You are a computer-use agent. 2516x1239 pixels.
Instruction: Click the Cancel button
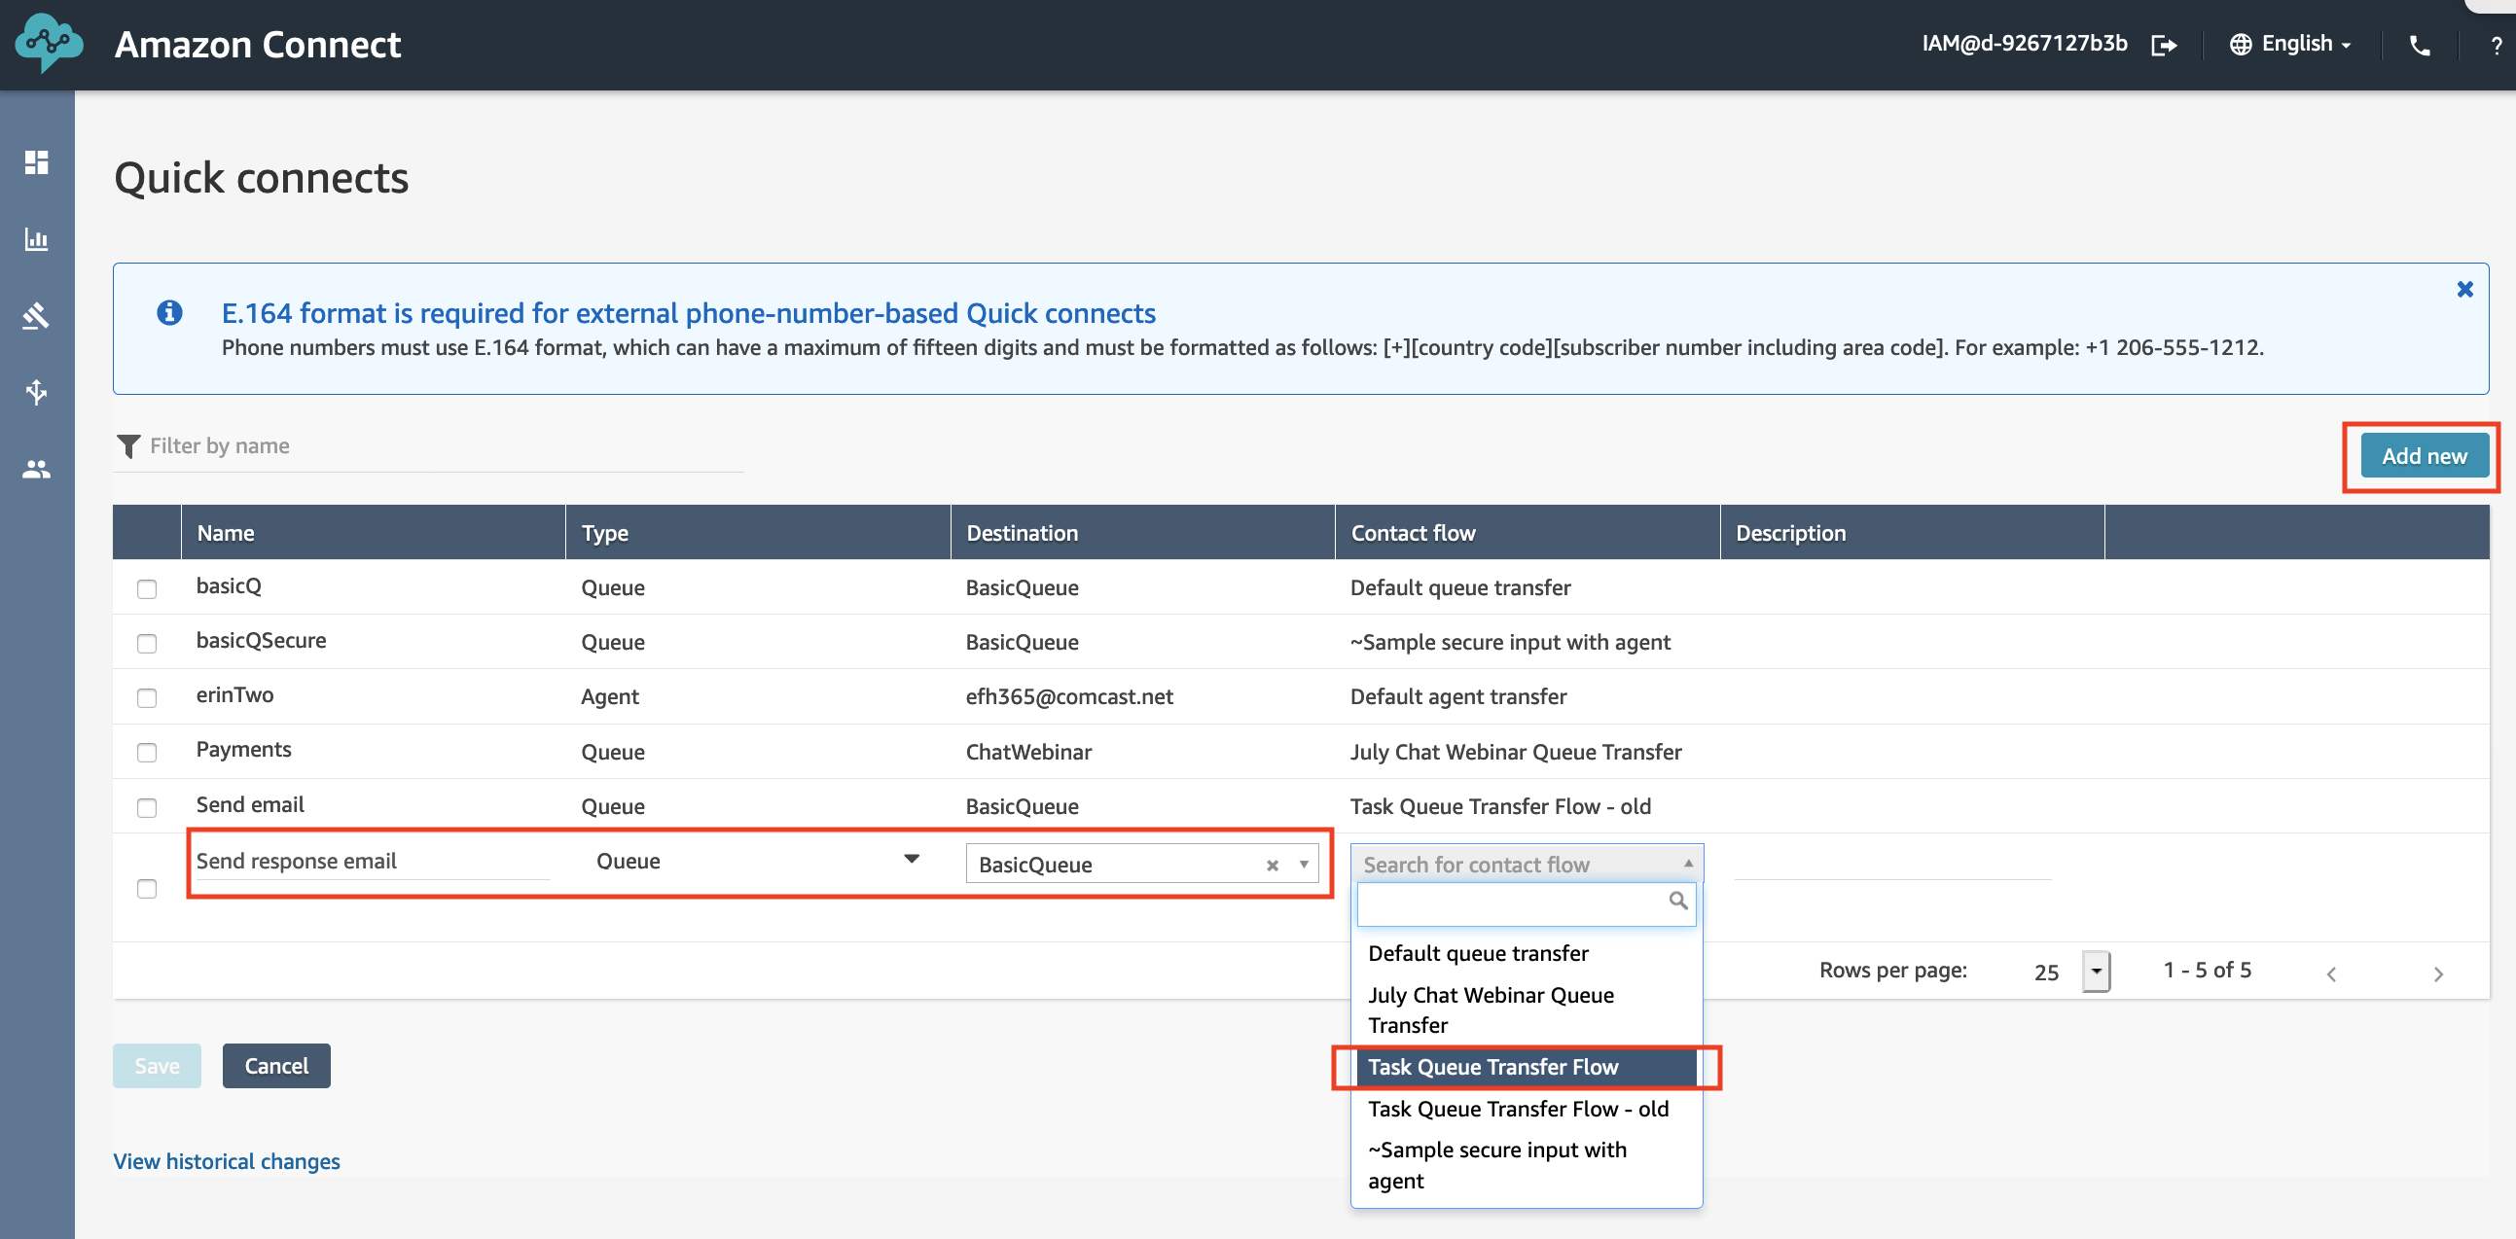276,1065
